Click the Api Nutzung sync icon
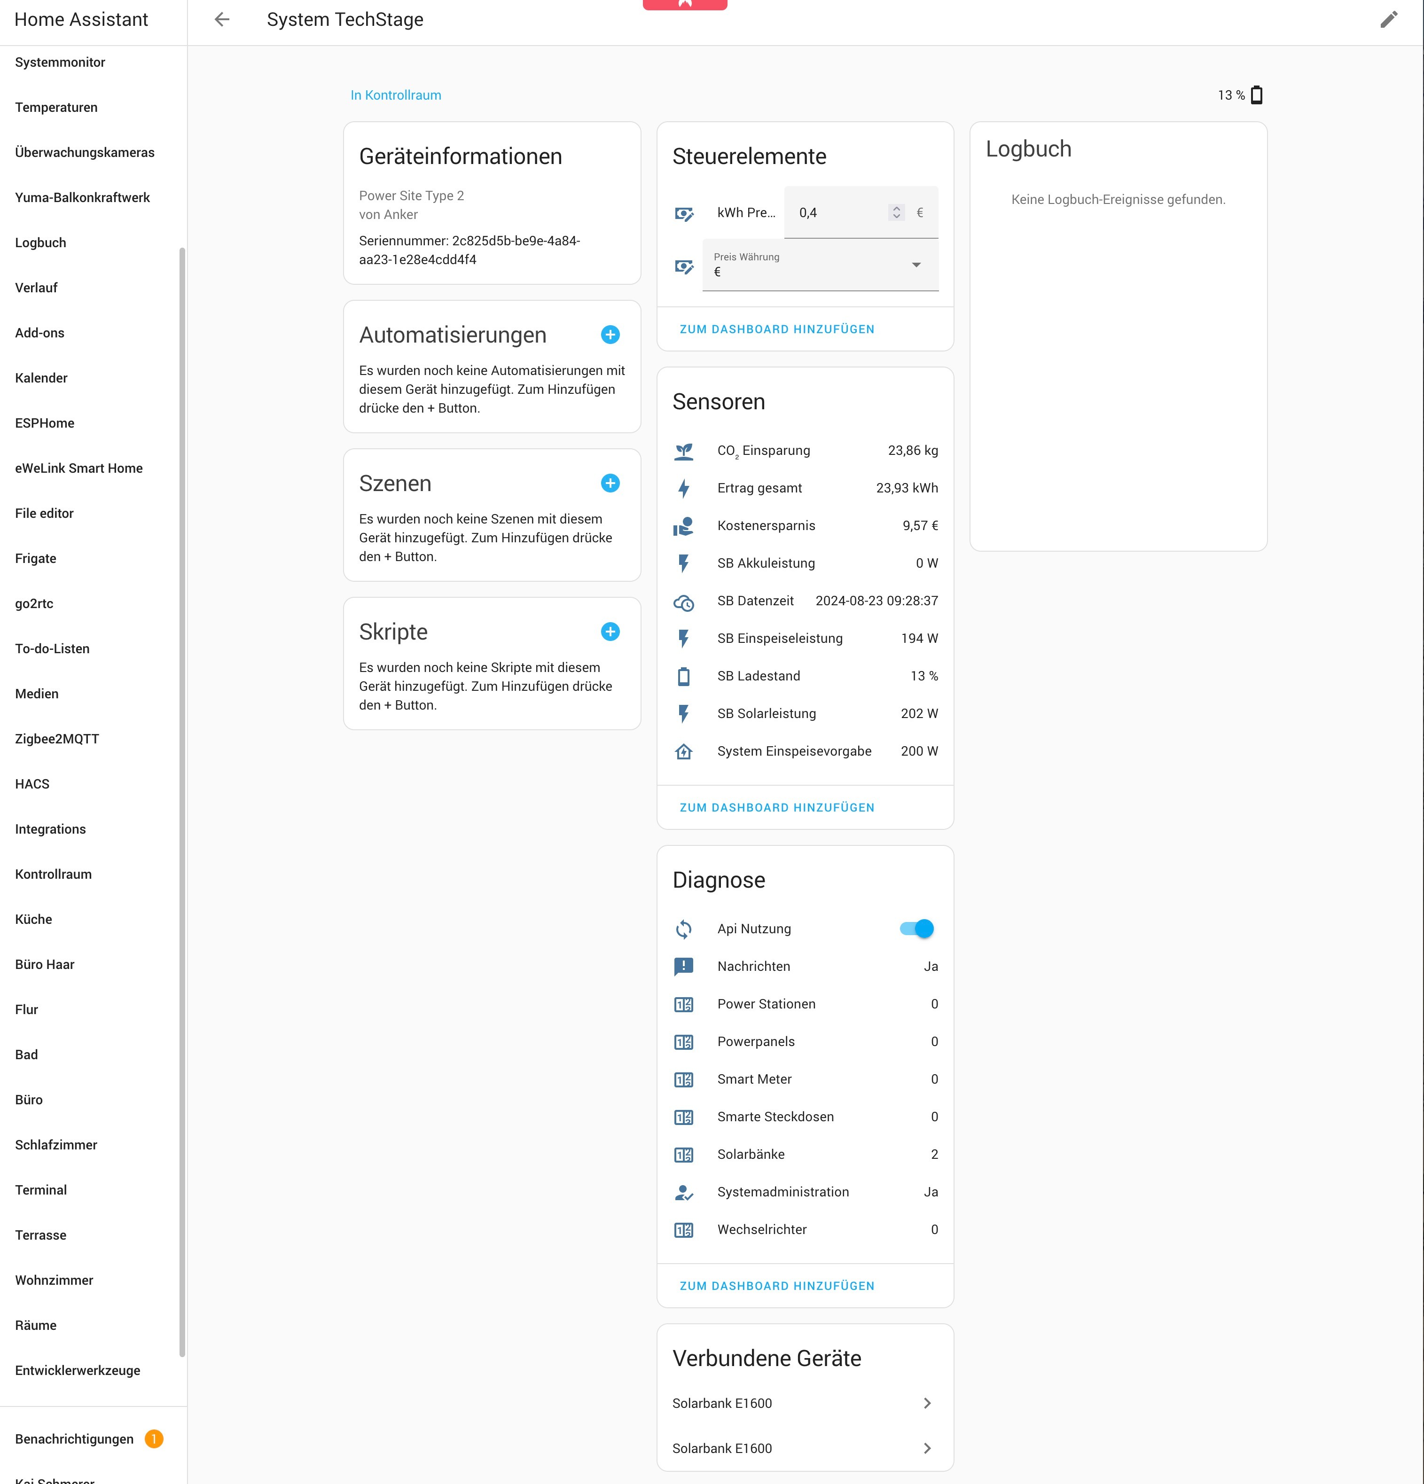 [x=684, y=929]
